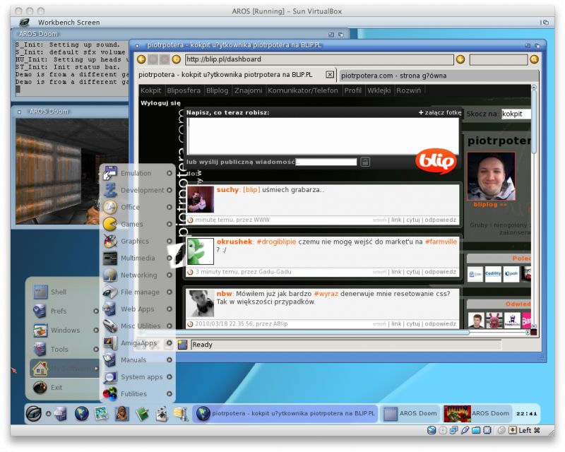Expand the Development submenu arrow
The image size is (565, 452).
pos(169,190)
